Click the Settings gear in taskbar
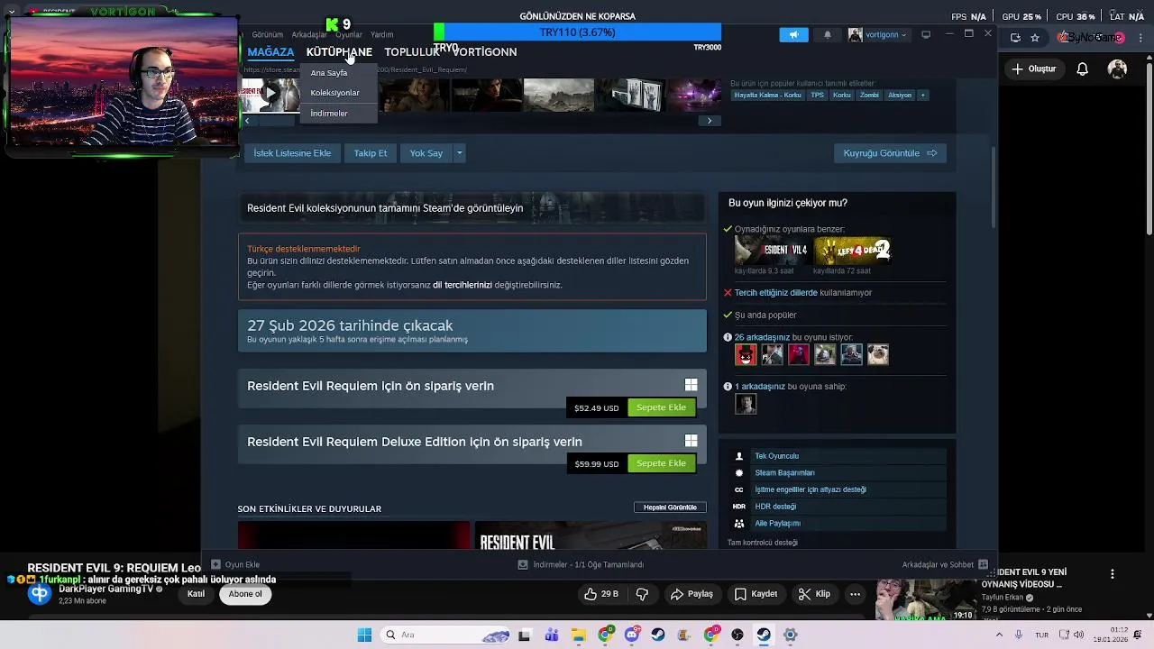The image size is (1154, 649). click(790, 635)
